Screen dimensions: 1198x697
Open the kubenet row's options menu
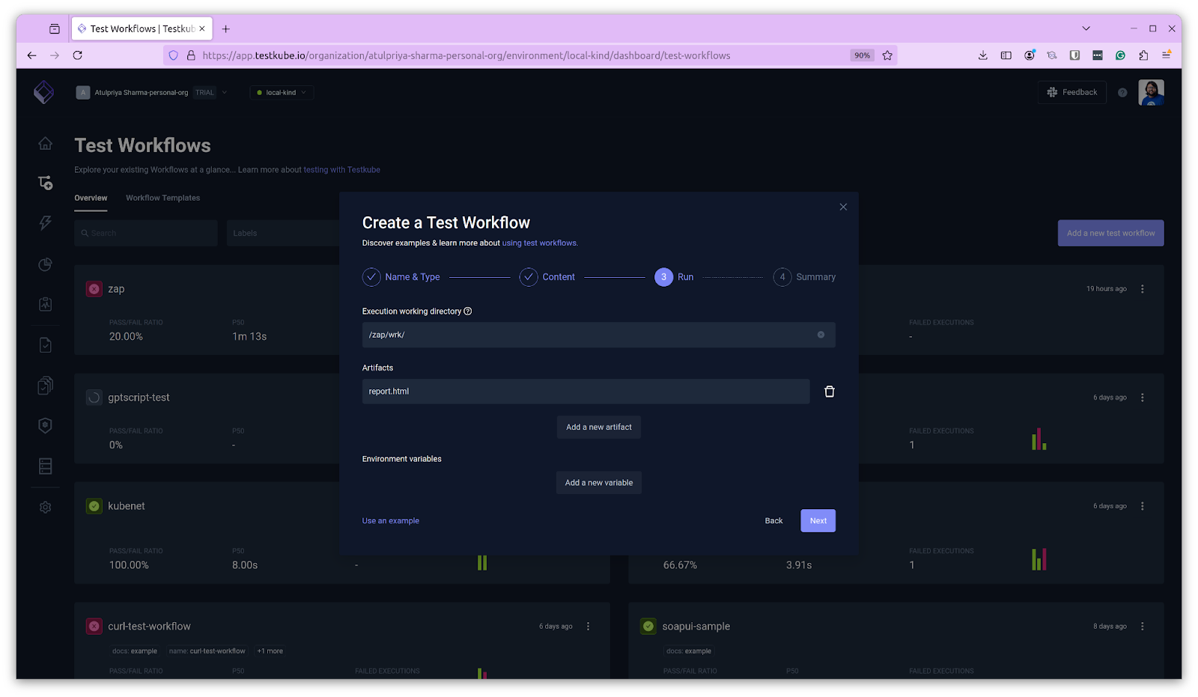1143,506
